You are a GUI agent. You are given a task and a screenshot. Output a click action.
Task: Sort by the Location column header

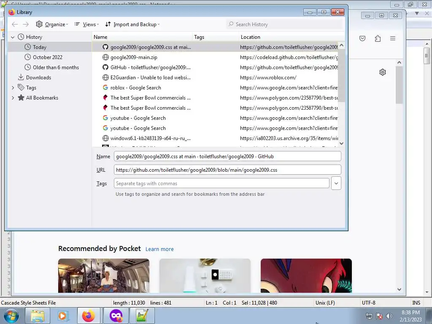tap(292, 37)
